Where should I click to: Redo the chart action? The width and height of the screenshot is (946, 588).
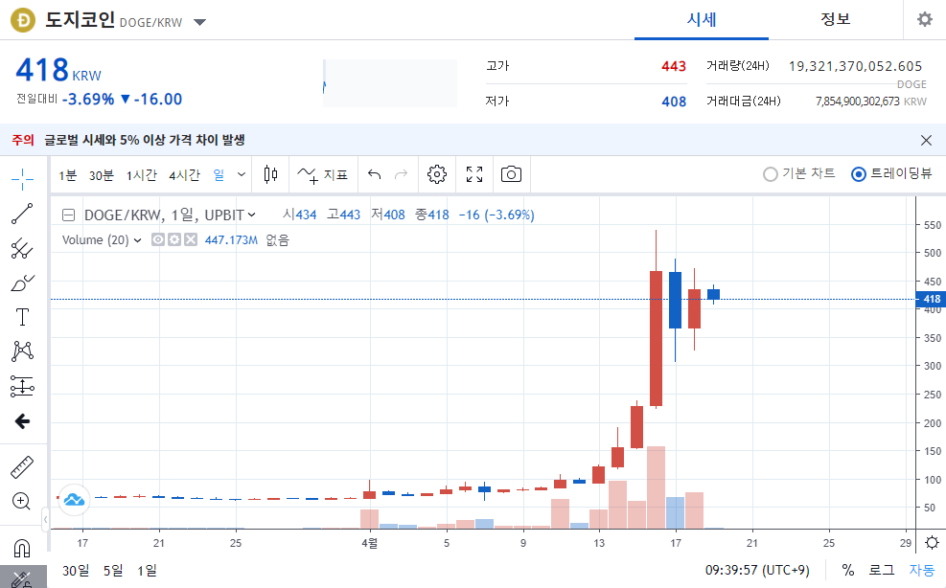[x=401, y=175]
